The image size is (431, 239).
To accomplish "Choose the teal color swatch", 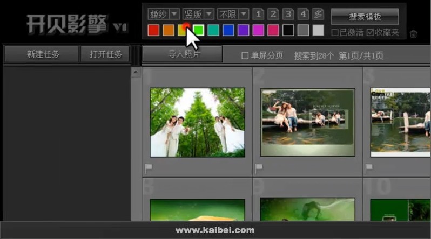I will click(x=213, y=30).
